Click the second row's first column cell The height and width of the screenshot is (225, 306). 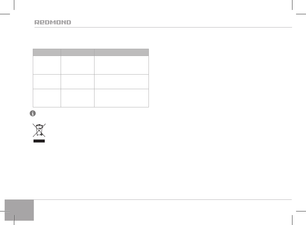click(46, 82)
